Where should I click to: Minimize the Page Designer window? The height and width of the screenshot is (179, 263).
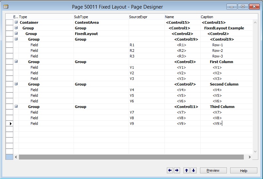pos(232,7)
